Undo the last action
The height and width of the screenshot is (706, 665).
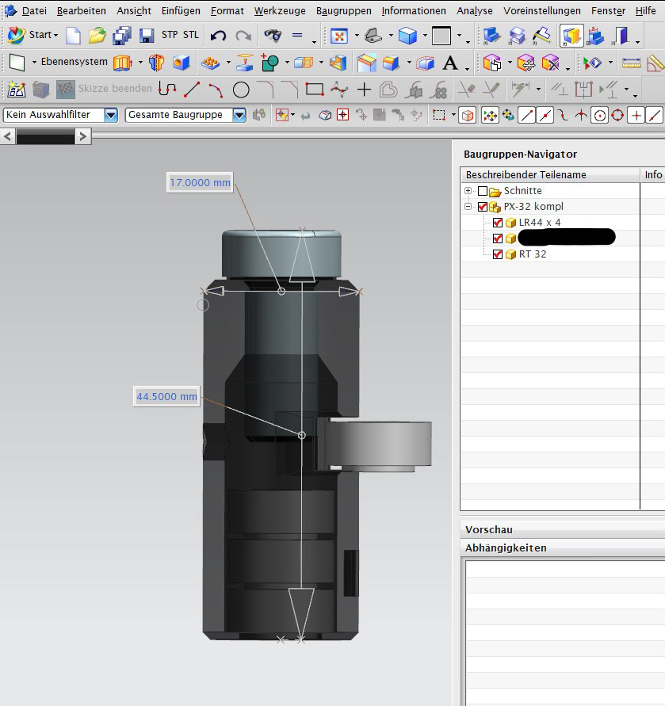pos(218,35)
